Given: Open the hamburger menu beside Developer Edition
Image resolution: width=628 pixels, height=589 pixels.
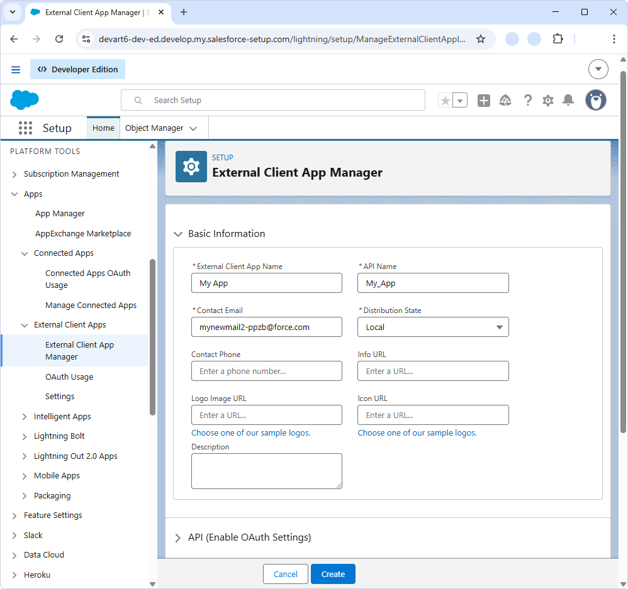Looking at the screenshot, I should (16, 70).
